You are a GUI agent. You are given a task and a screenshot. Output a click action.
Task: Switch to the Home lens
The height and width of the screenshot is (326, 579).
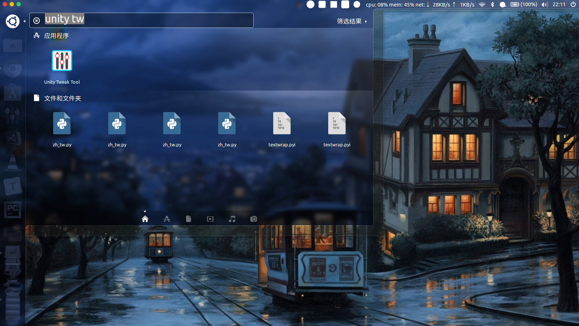point(145,219)
